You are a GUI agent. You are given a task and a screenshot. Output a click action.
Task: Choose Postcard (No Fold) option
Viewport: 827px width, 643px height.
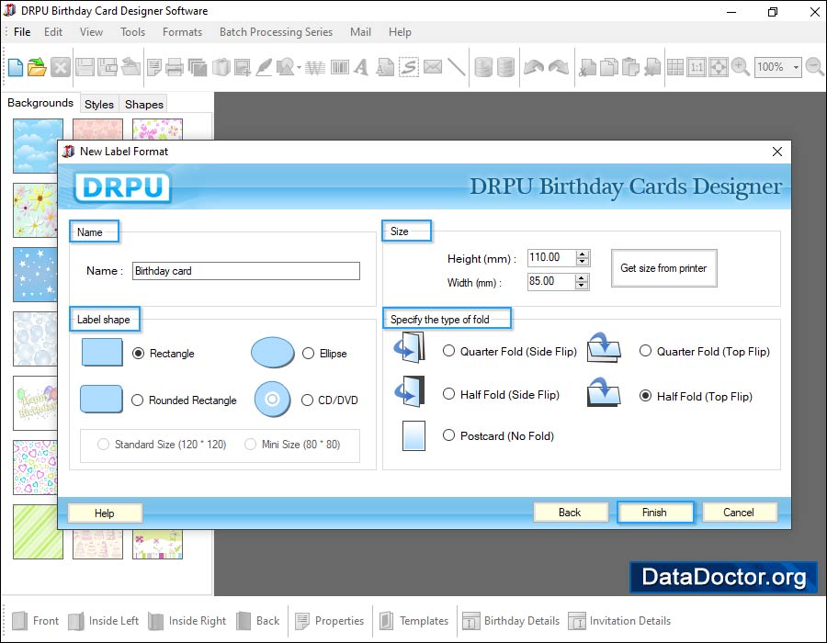[x=448, y=436]
